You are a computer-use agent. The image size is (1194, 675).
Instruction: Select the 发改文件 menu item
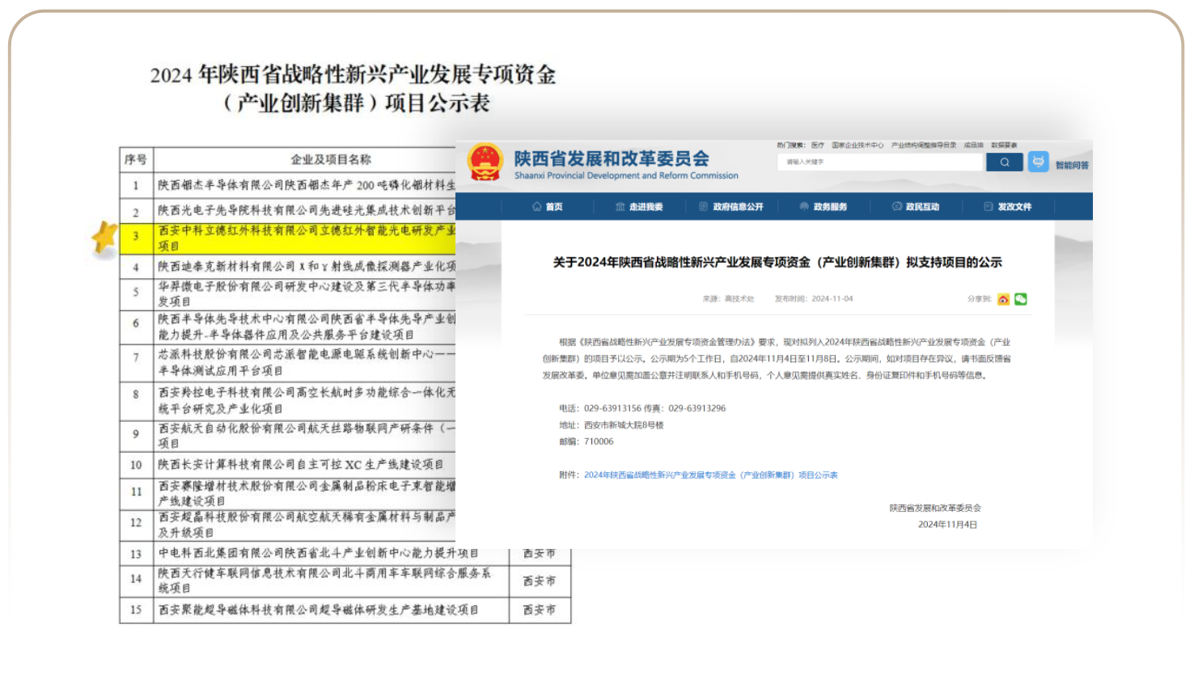1014,207
